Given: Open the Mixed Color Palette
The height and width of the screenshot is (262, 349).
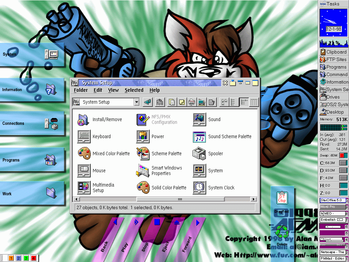Looking at the screenshot, I should (x=84, y=153).
